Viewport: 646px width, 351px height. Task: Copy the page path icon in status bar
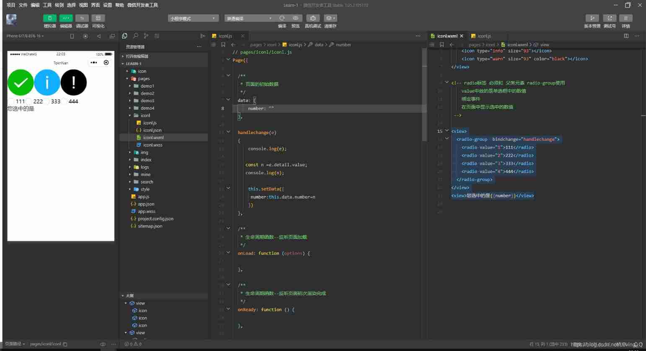point(65,344)
